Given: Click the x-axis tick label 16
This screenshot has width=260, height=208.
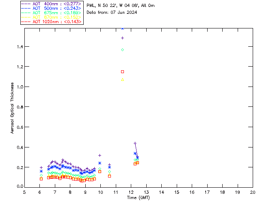Looking at the screenshot, I should click(x=192, y=193).
